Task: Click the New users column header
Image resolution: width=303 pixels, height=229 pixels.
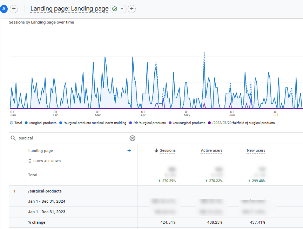Action: tap(256, 151)
